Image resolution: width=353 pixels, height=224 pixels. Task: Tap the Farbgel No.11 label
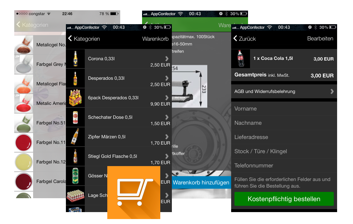pos(51,142)
